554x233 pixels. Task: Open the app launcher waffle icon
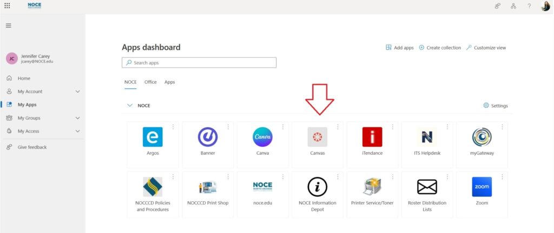click(x=7, y=5)
